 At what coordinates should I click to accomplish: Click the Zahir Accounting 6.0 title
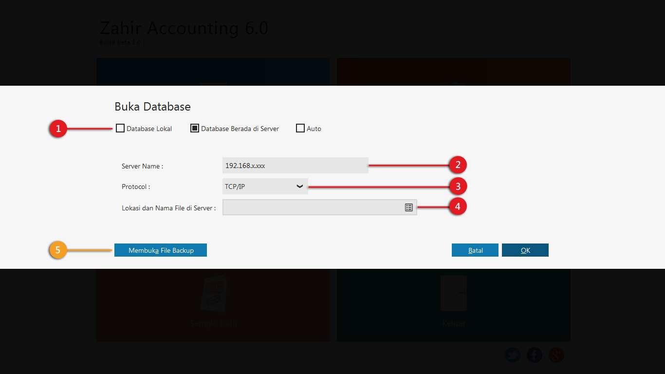(184, 28)
